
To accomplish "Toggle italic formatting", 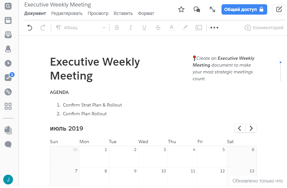I will click(x=131, y=28).
